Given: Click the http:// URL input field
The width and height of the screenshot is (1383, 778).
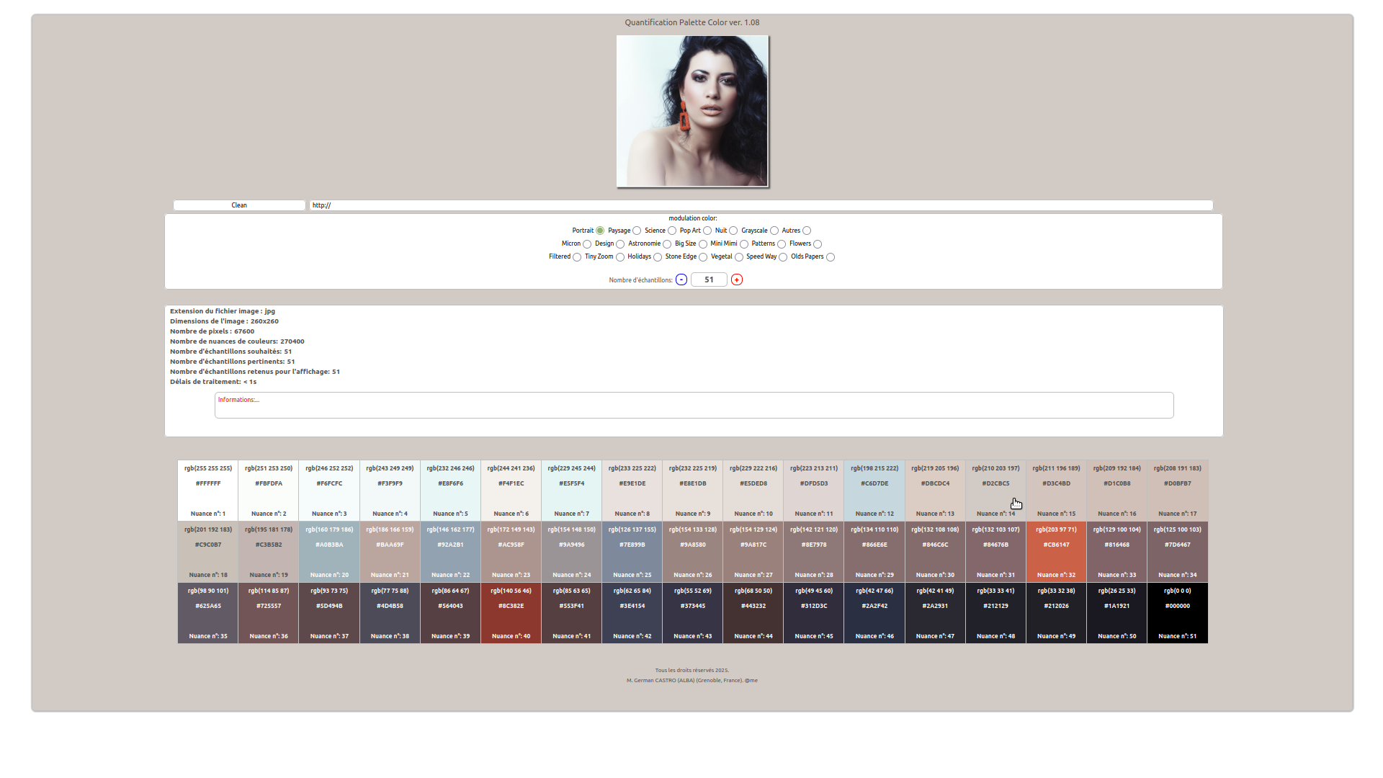Looking at the screenshot, I should [x=761, y=205].
